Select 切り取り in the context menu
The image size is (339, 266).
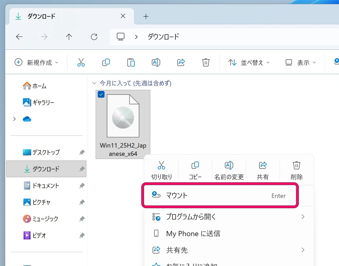[x=161, y=170]
